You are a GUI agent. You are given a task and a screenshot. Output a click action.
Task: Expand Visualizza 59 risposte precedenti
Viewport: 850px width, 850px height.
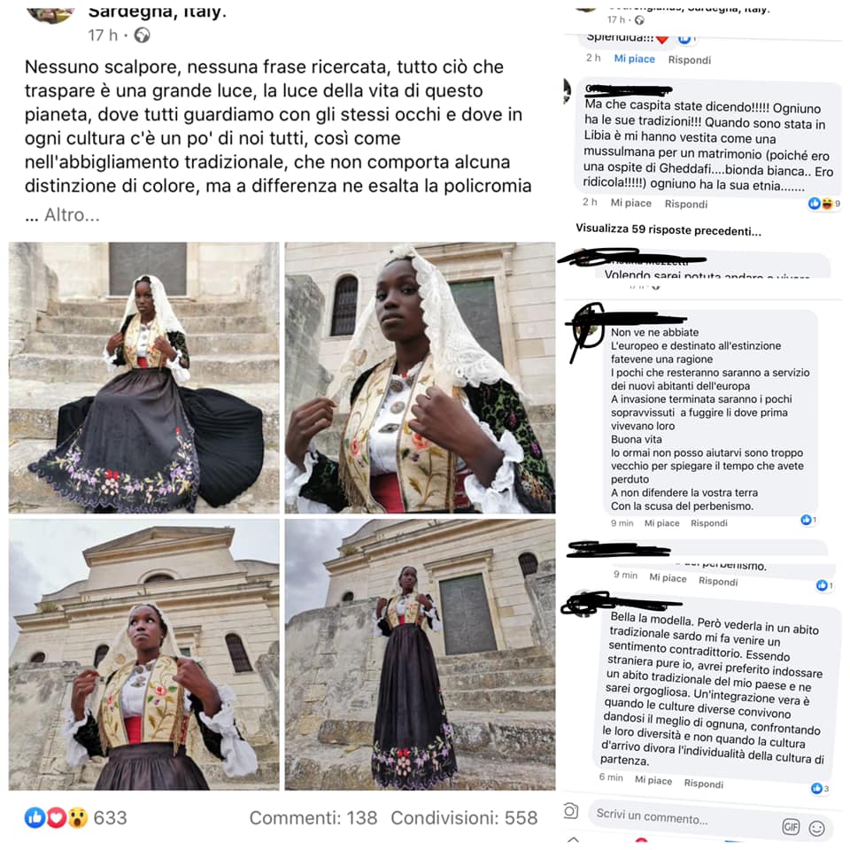click(668, 229)
